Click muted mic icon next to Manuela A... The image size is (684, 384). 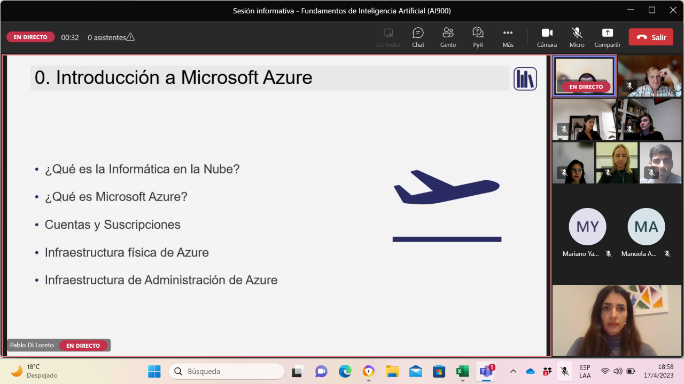pos(667,254)
